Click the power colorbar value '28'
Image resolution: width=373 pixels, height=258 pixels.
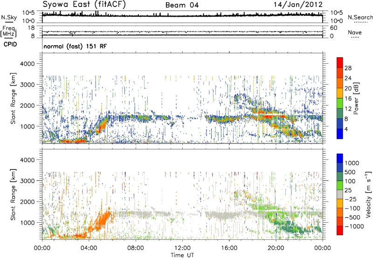coord(348,68)
